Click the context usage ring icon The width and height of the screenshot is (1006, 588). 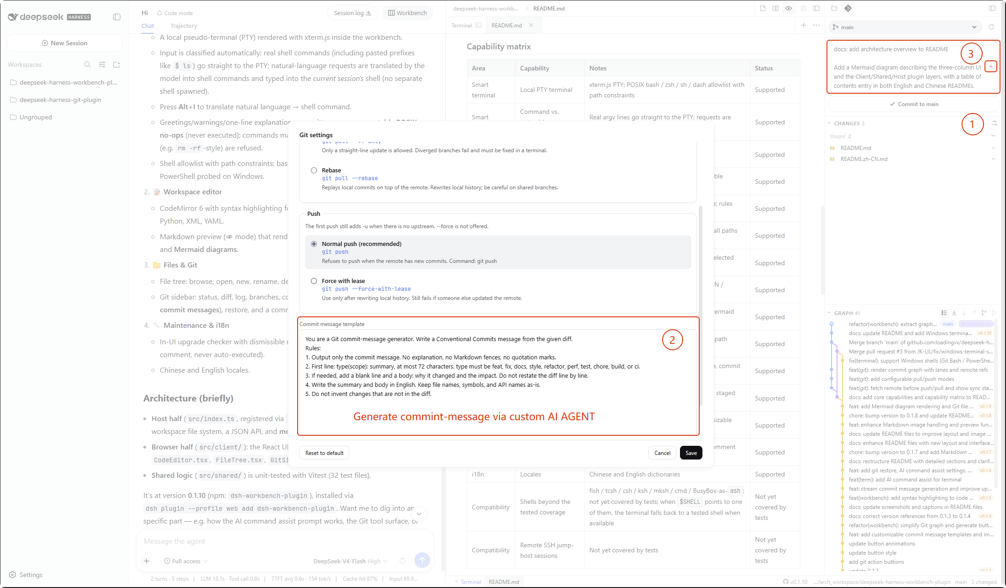[402, 561]
